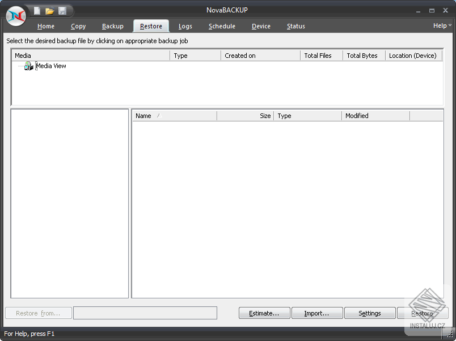The width and height of the screenshot is (456, 341).
Task: Sort by the Total Bytes column header
Action: [x=364, y=56]
